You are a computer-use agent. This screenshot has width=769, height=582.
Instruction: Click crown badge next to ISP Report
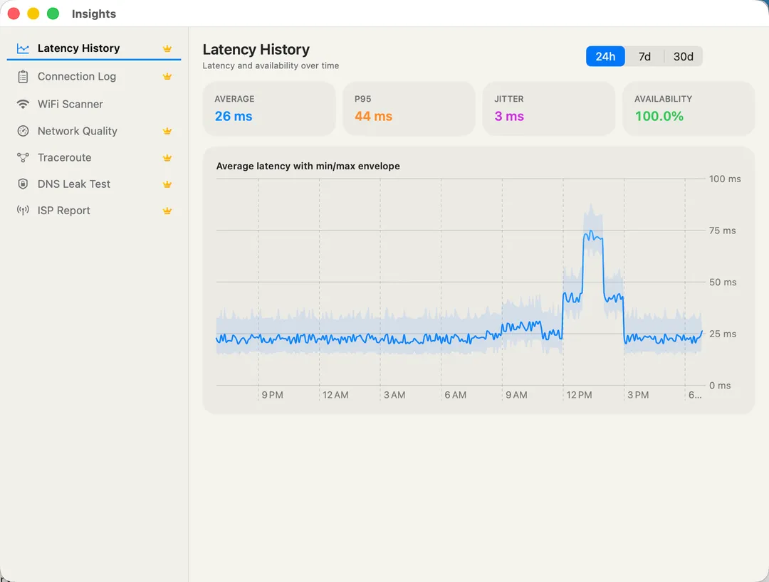pos(167,211)
